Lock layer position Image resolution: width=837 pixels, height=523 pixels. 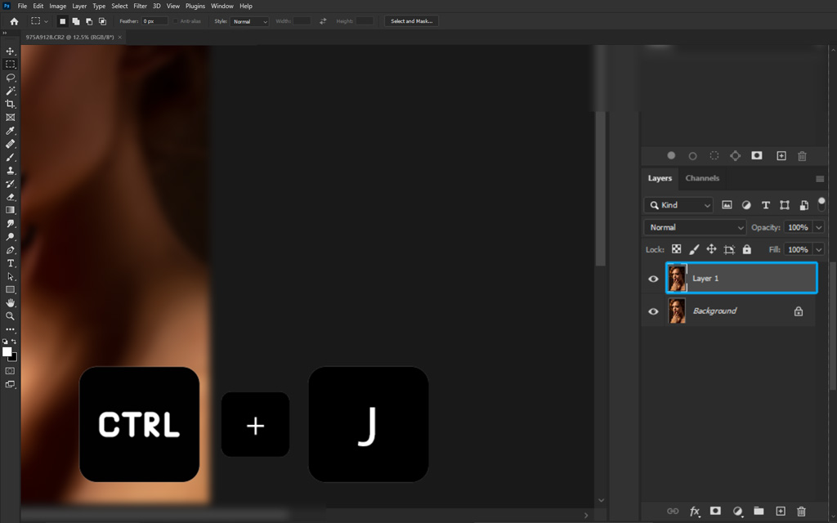pos(712,249)
